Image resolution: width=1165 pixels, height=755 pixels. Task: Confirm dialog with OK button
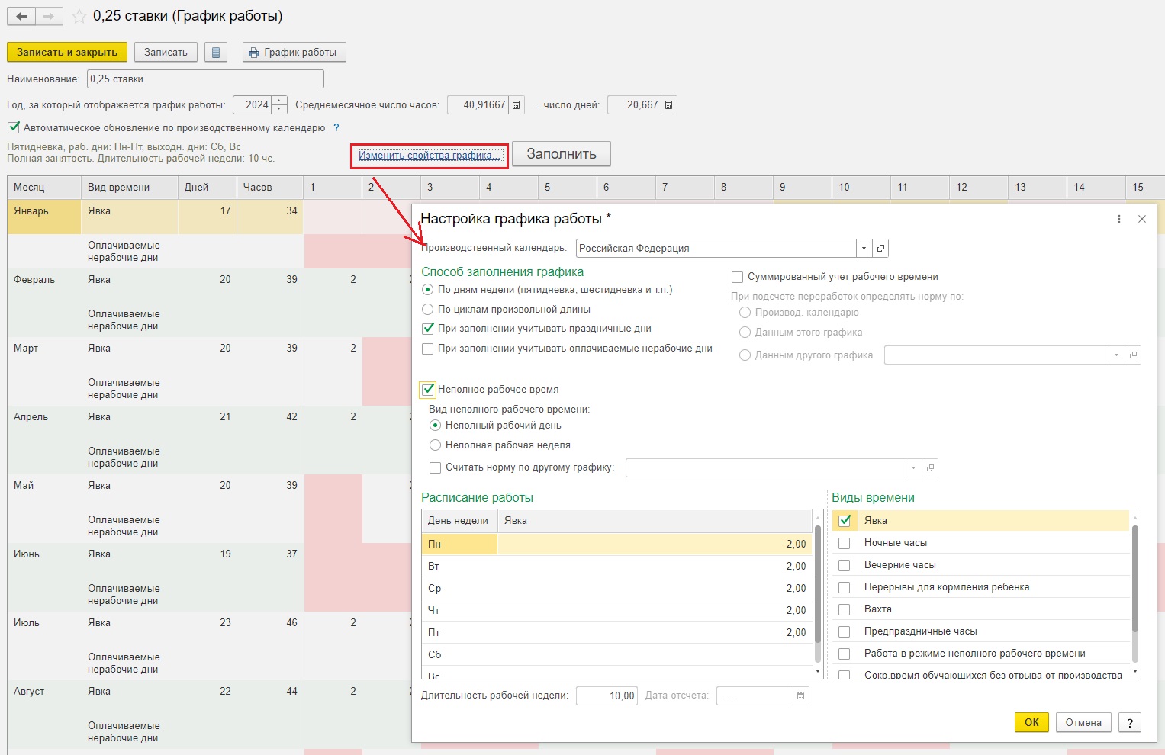tap(1031, 722)
